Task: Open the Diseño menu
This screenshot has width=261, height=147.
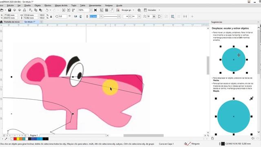Action: (27, 5)
